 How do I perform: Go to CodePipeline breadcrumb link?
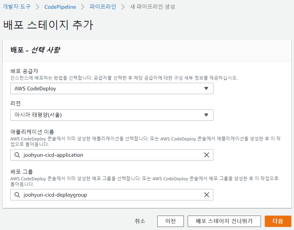(x=60, y=7)
